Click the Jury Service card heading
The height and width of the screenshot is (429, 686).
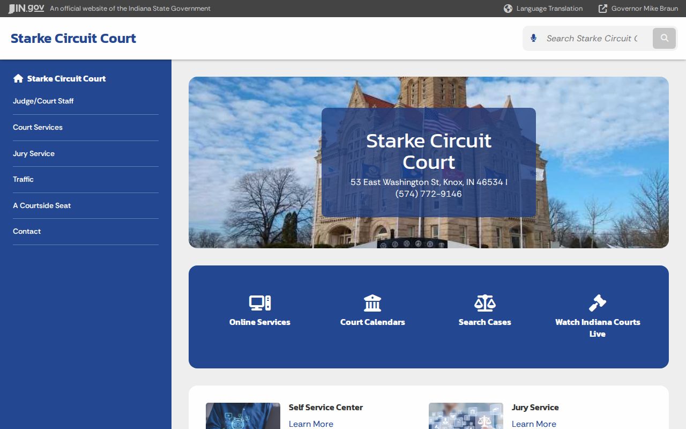coord(535,408)
